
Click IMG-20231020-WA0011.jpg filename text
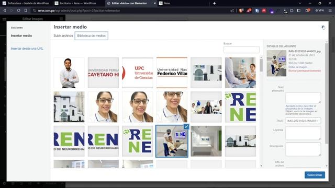coord(305,51)
